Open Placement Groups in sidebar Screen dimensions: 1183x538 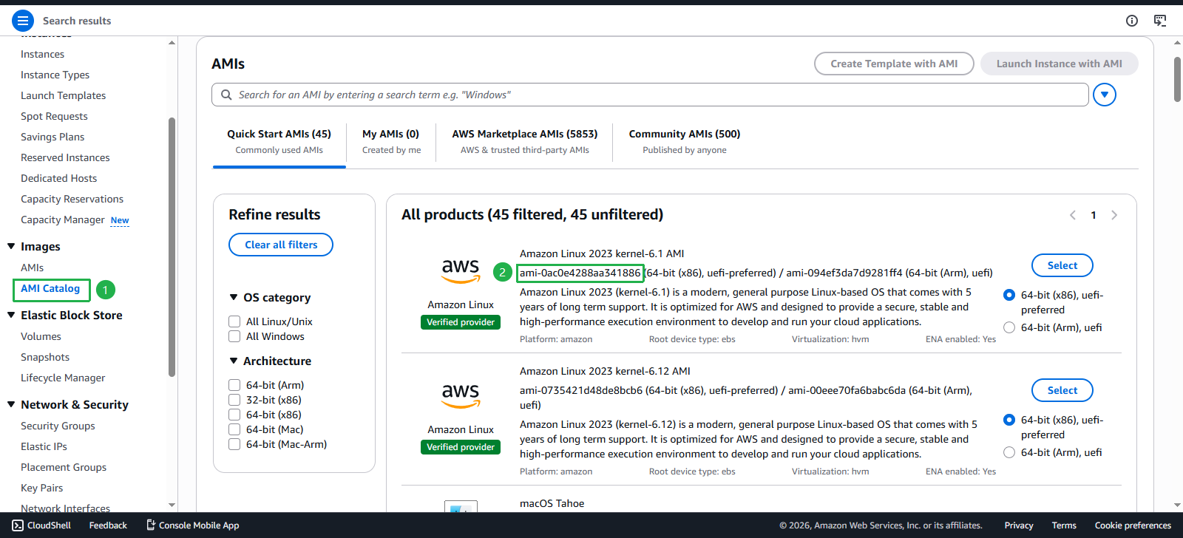(64, 467)
